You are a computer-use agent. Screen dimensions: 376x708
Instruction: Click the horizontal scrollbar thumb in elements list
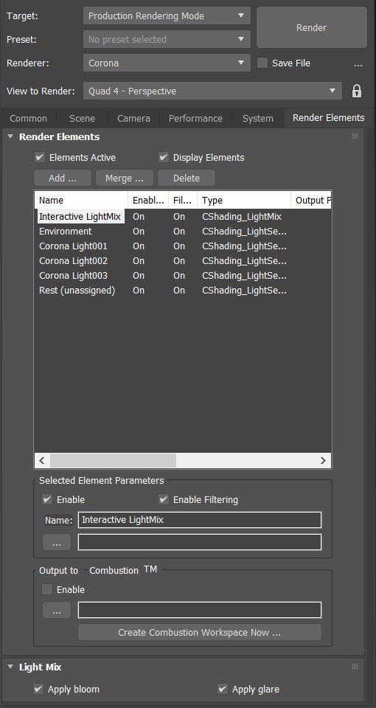coord(113,460)
